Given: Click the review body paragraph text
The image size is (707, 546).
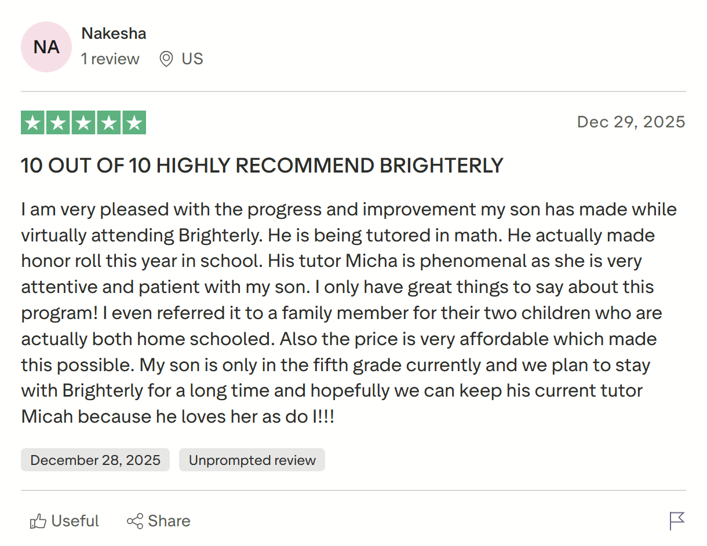Looking at the screenshot, I should click(348, 313).
